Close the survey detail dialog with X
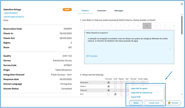The width and height of the screenshot is (185, 108). pos(182,4)
